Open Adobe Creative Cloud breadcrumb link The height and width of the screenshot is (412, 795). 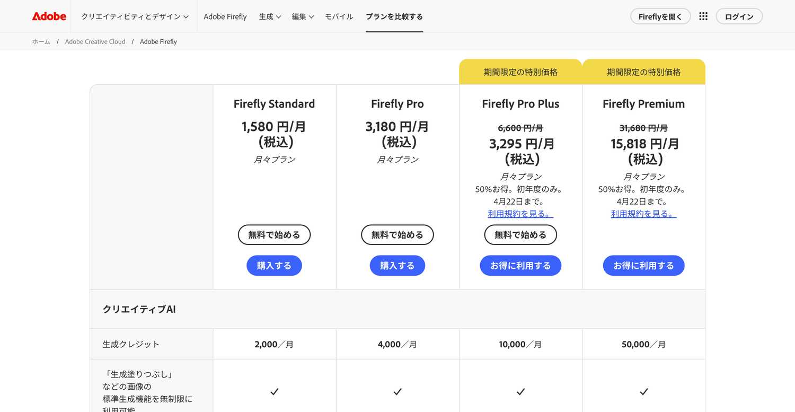(95, 41)
